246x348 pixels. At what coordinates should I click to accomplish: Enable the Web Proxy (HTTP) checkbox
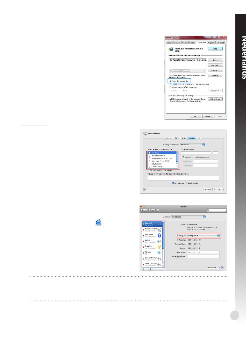(149, 156)
